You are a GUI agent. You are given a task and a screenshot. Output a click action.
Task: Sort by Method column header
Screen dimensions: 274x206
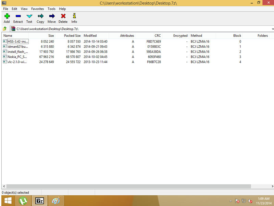click(x=202, y=36)
